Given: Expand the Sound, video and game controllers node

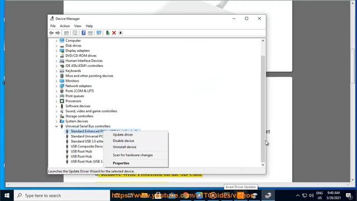Looking at the screenshot, I should 56,111.
